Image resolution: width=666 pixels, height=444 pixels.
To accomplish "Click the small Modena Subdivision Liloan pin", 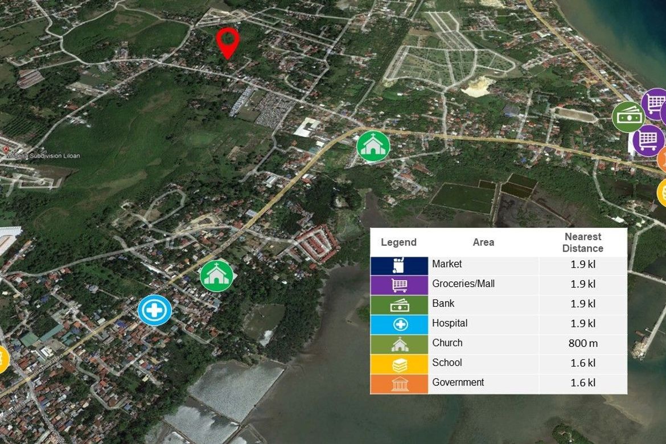I will tap(6, 150).
